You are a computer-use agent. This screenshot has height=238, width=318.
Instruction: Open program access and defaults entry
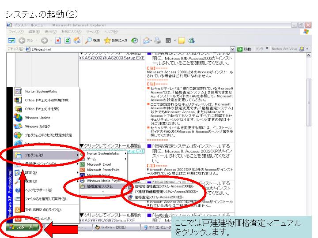(46, 135)
